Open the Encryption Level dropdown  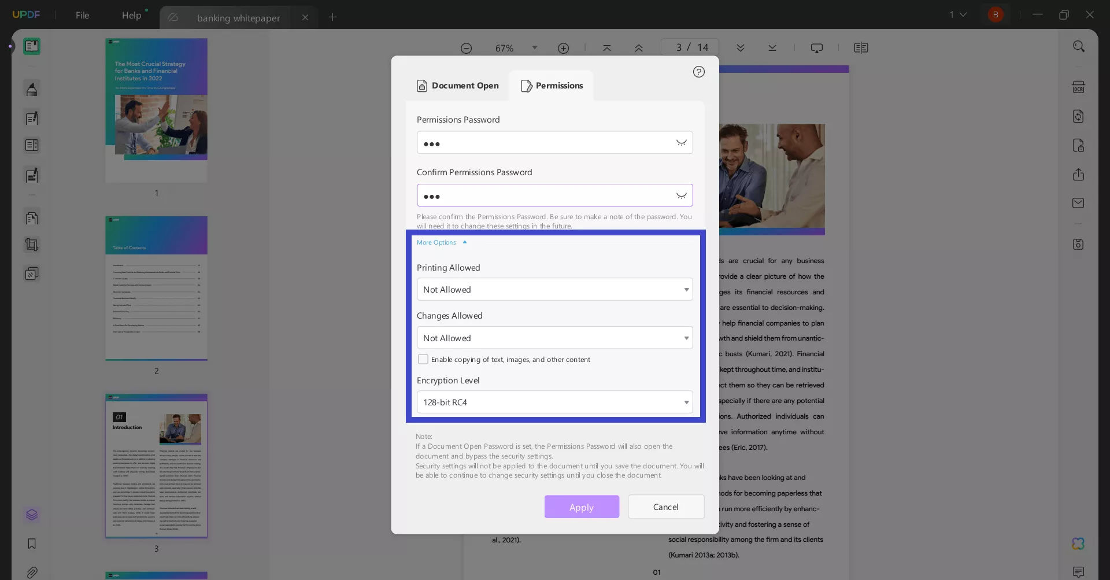(554, 402)
